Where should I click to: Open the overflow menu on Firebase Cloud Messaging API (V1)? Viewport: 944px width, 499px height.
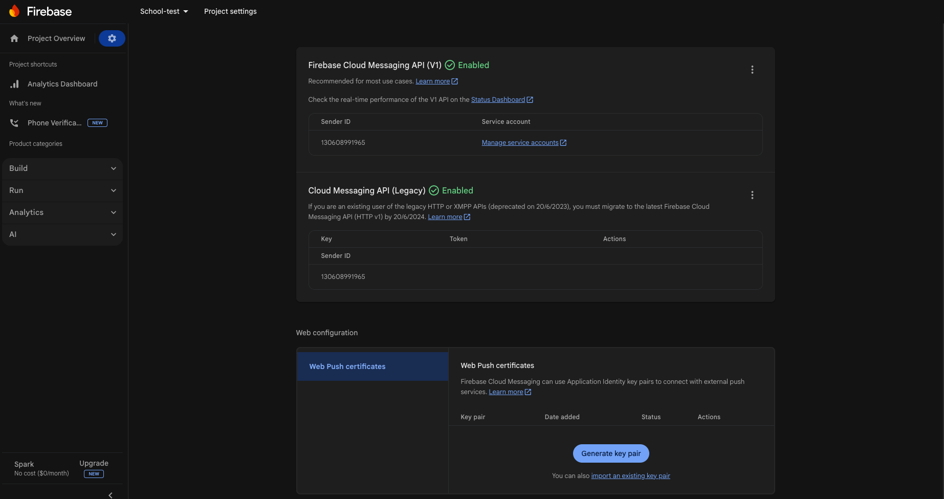point(752,69)
